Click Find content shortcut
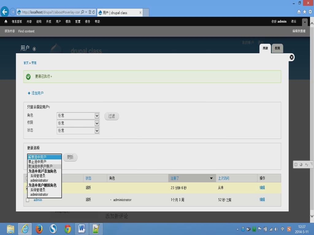Image resolution: width=314 pixels, height=235 pixels. tap(26, 31)
